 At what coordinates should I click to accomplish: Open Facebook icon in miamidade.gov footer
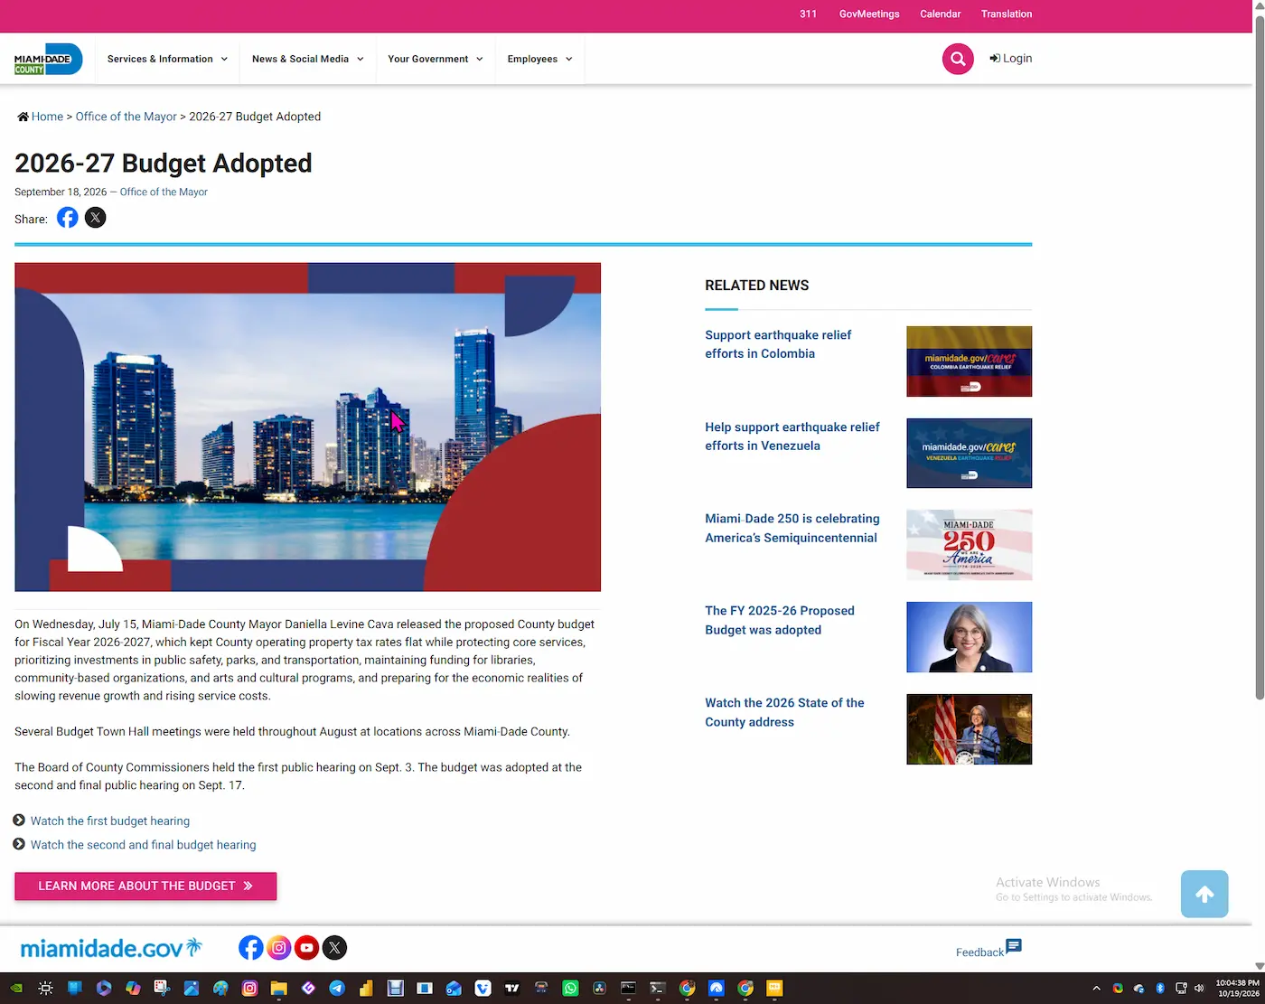click(251, 947)
